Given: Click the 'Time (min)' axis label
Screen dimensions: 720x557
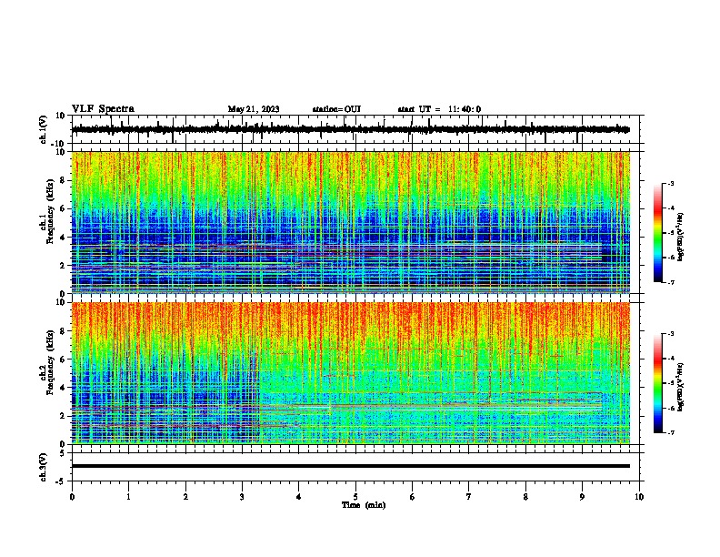Looking at the screenshot, I should click(x=364, y=505).
